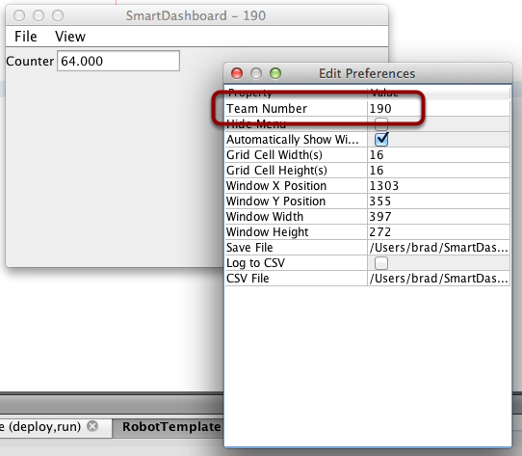Enable the Log to CSV checkbox
Screen dimensions: 522x456
click(381, 263)
